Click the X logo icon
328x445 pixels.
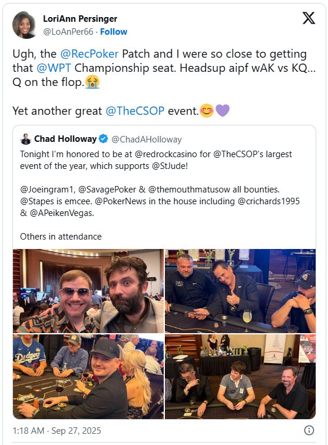tap(309, 18)
